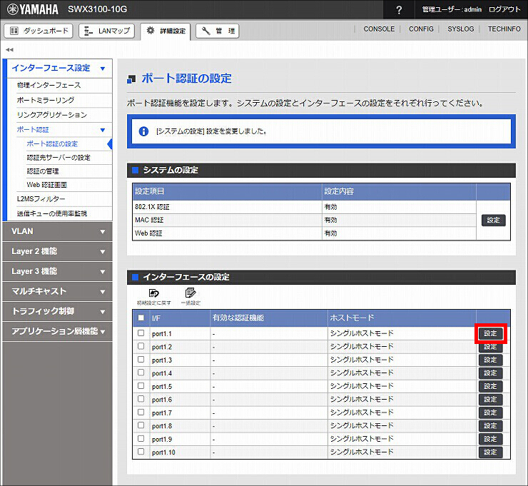Image resolution: width=528 pixels, height=486 pixels.
Task: Click 設定 button for port1.6
Action: (x=491, y=400)
